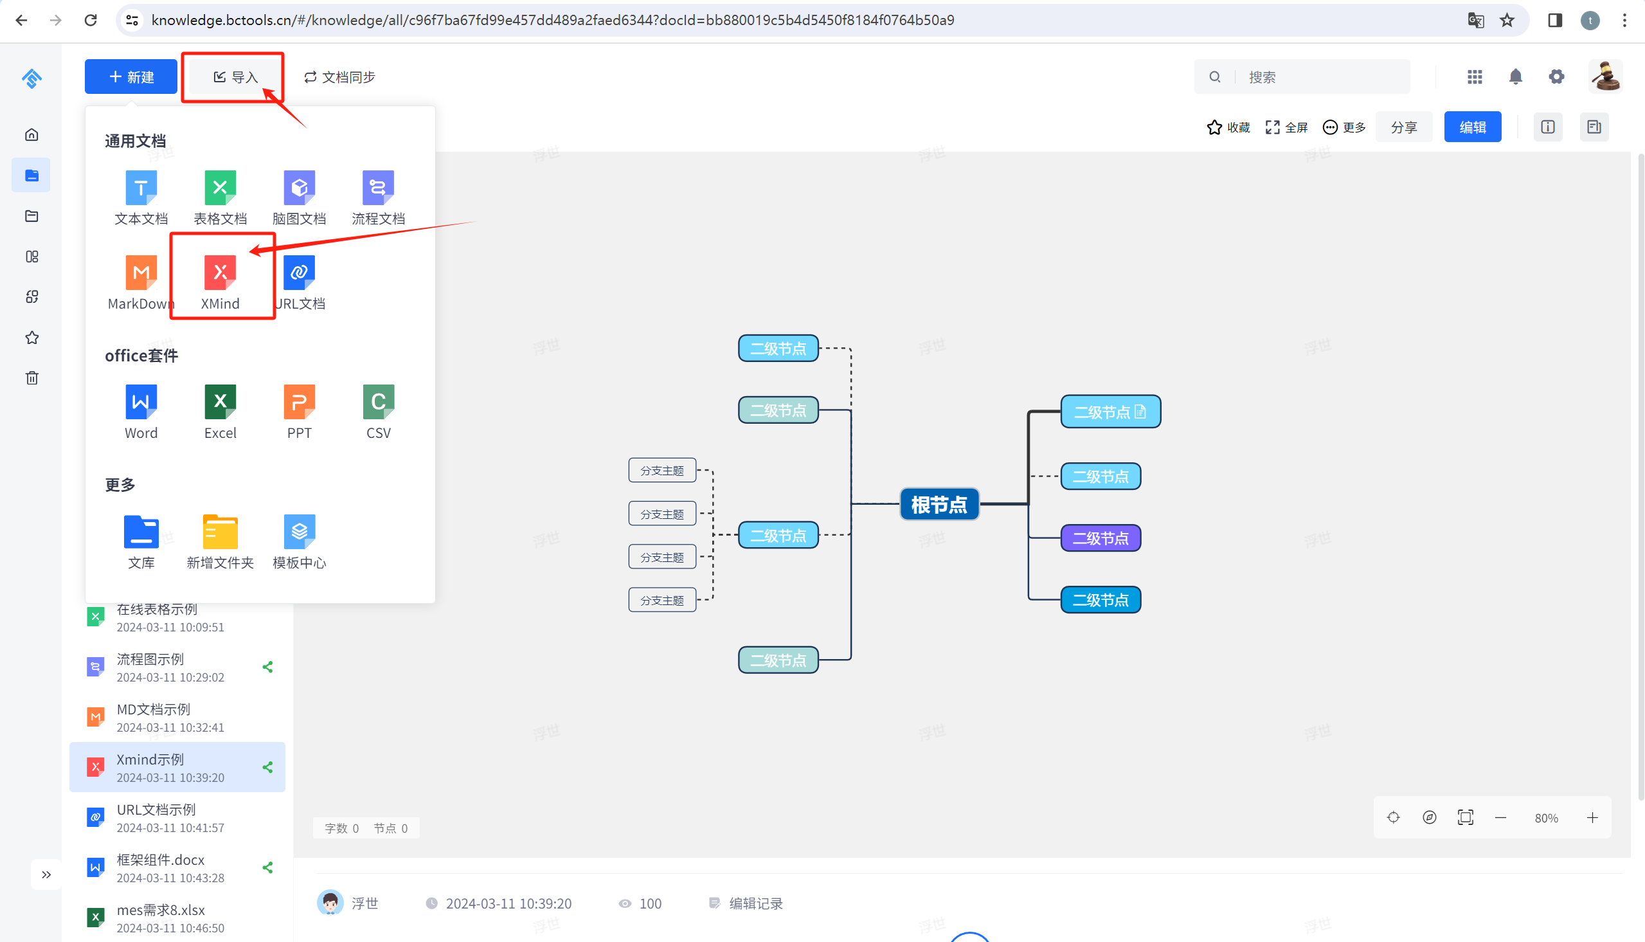Open the apps grid launcher

tap(1474, 77)
